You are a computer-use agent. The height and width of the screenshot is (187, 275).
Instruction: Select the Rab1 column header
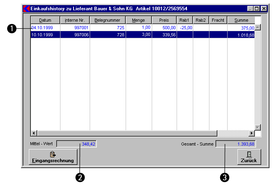pos(185,20)
